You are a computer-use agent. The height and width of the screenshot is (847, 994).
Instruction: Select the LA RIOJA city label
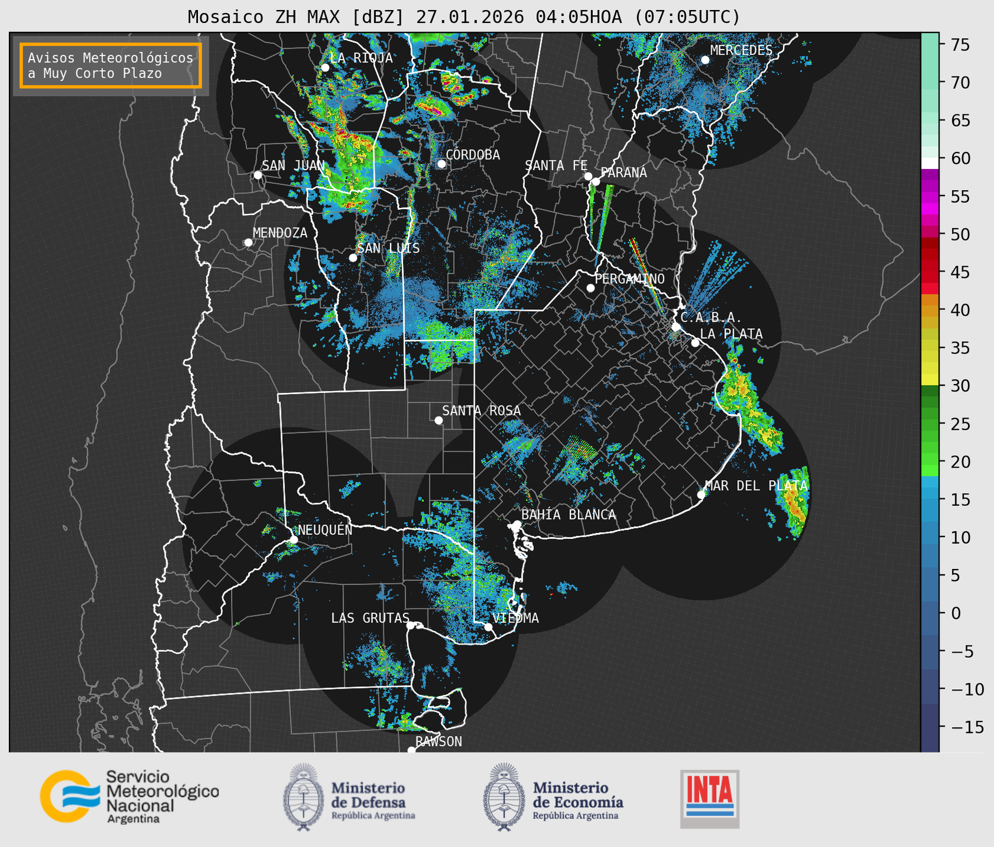(361, 58)
